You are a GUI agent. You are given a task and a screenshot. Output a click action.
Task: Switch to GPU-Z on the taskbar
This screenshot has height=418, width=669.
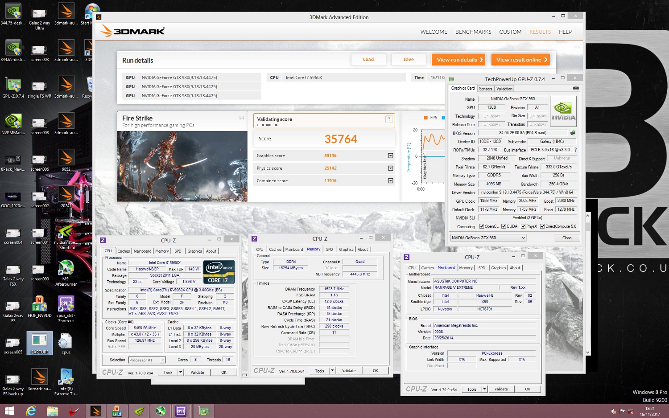point(204,411)
